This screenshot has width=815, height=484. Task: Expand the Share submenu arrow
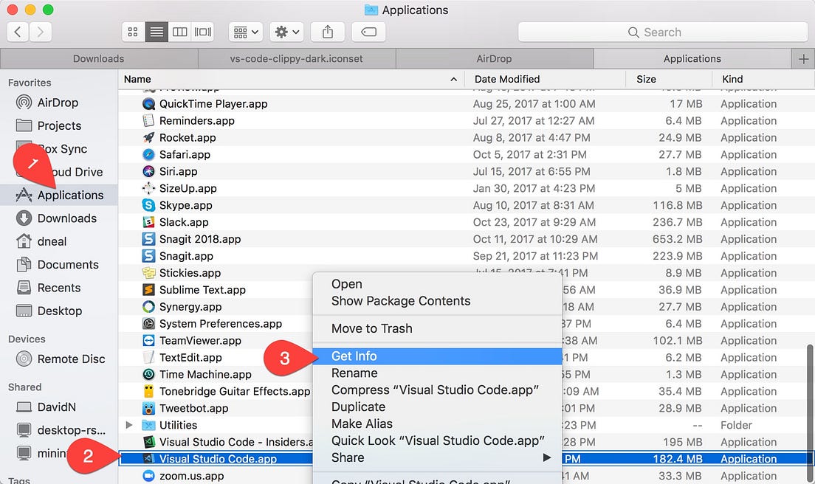click(x=548, y=457)
